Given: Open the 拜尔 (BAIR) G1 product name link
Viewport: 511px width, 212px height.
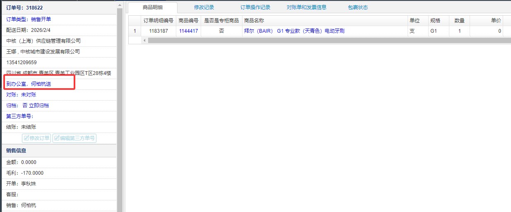Looking at the screenshot, I should pyautogui.click(x=294, y=31).
